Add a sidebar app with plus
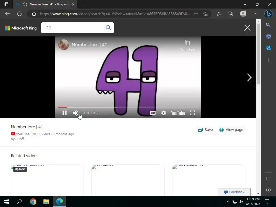276x207 pixels. 268,60
